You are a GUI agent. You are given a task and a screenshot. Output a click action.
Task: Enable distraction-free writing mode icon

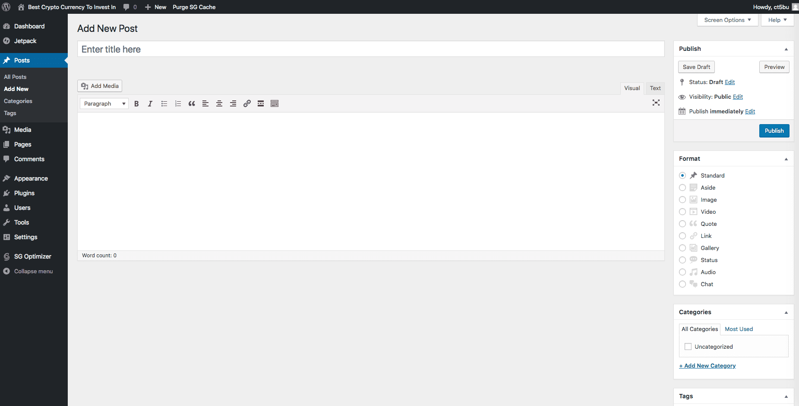point(656,103)
